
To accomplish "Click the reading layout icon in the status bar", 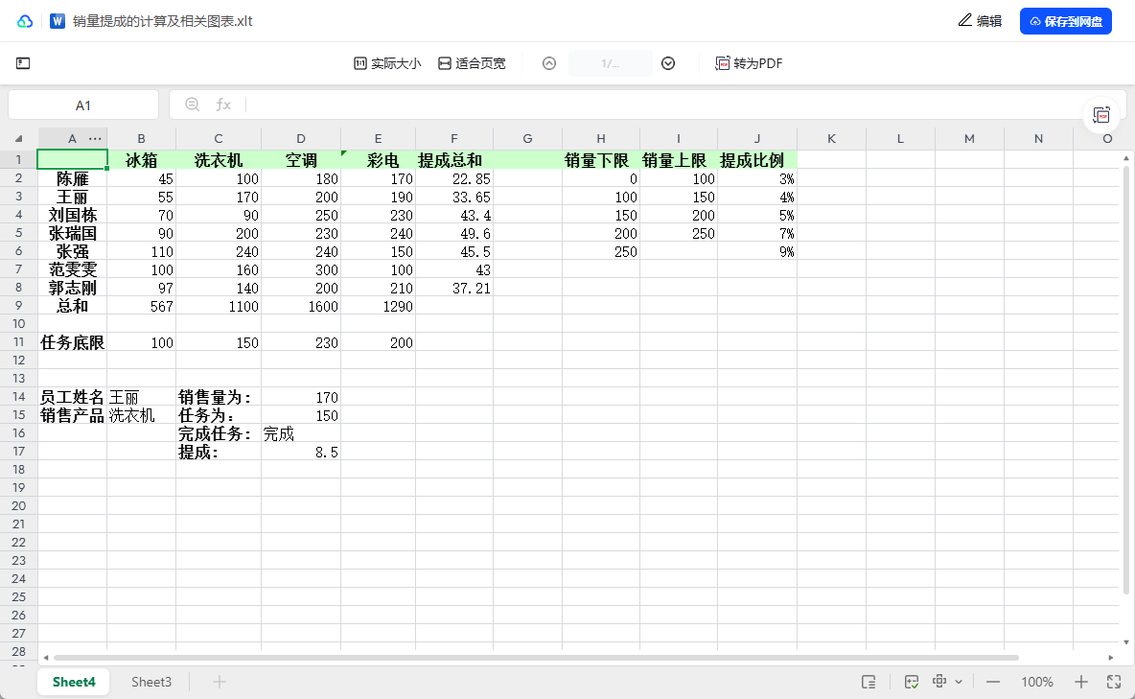I will 869,682.
